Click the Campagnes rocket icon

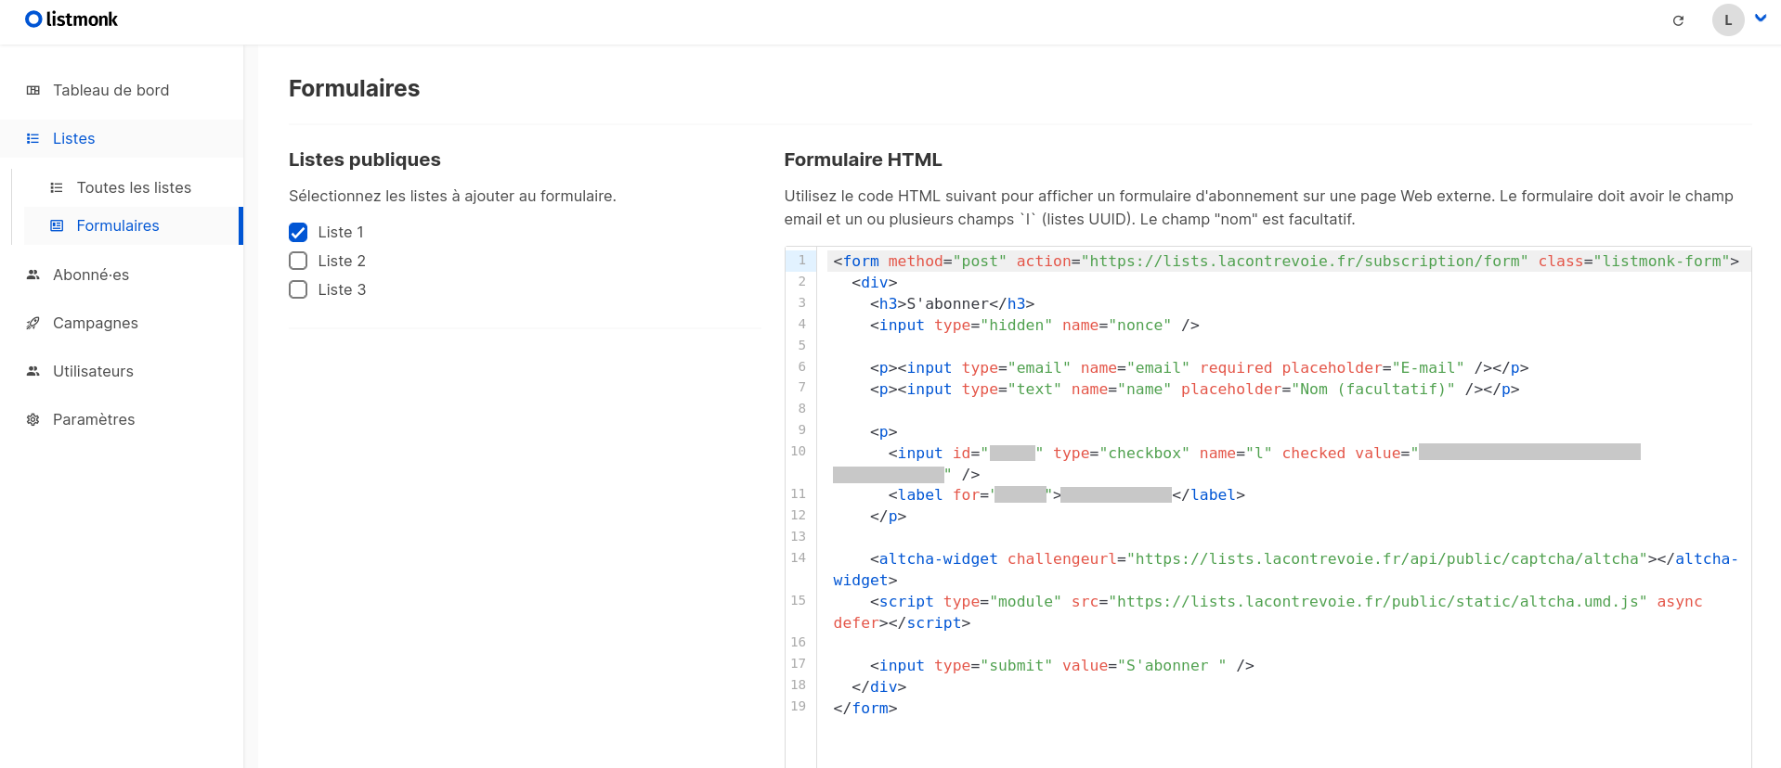pyautogui.click(x=33, y=323)
